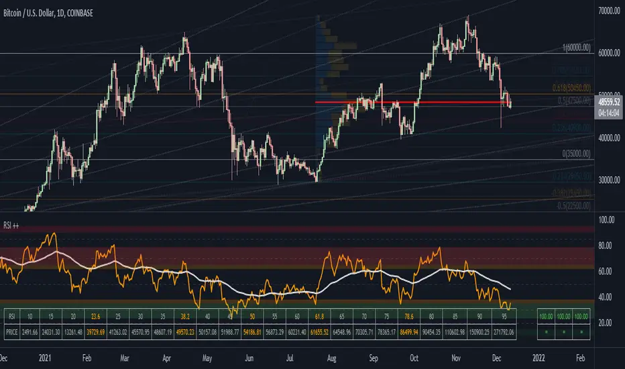Click the price cell 60231.40
This screenshot has width=625, height=369.
pos(297,332)
